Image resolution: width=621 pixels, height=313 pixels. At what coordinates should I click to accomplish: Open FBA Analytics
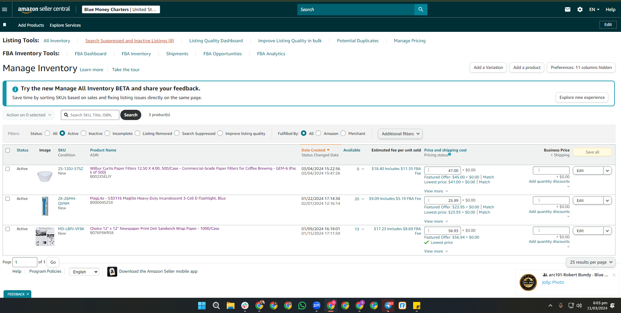tap(271, 54)
